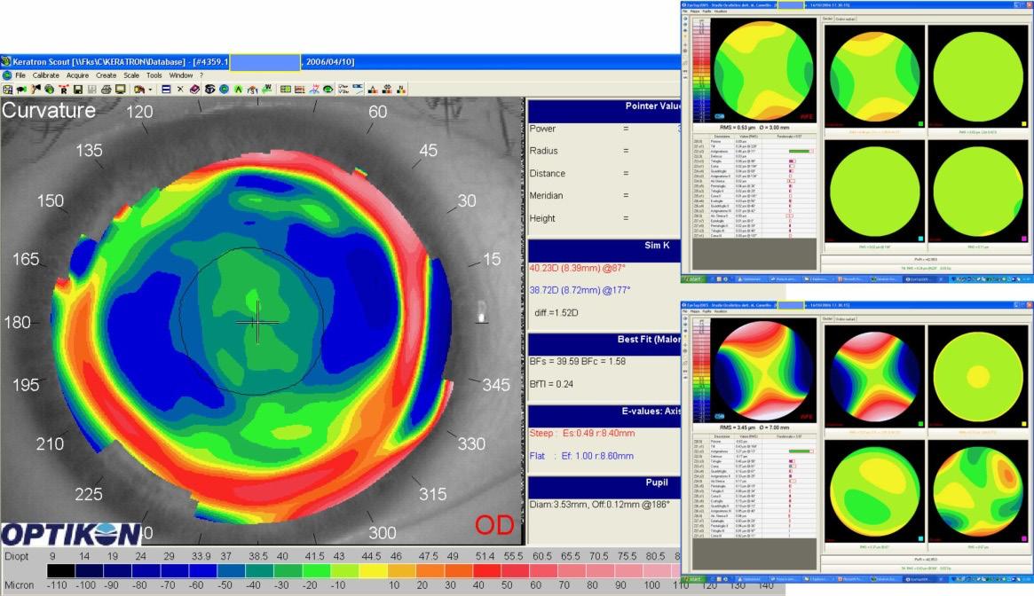
Task: Click the toolbar icon with letter R
Action: point(63,89)
